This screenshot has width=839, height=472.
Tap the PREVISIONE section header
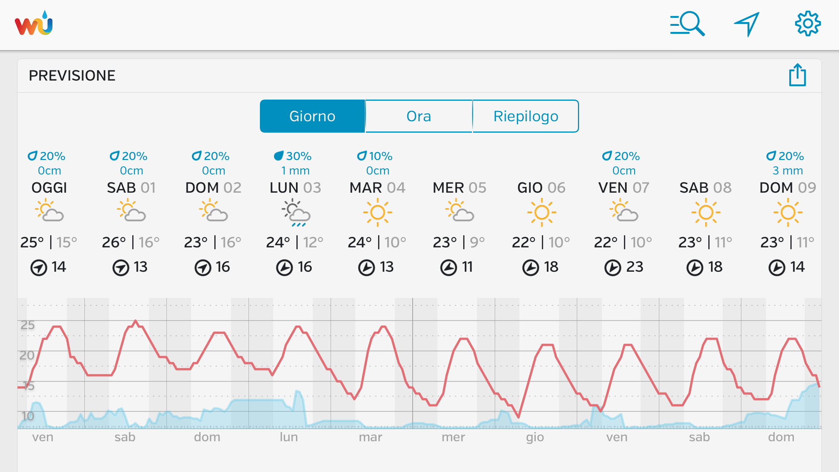point(72,76)
